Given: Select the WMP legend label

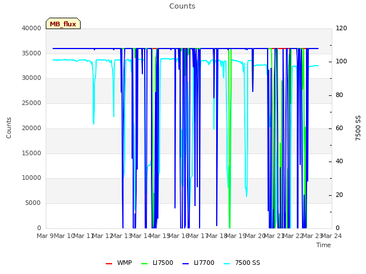Looking at the screenshot, I should pyautogui.click(x=125, y=263).
